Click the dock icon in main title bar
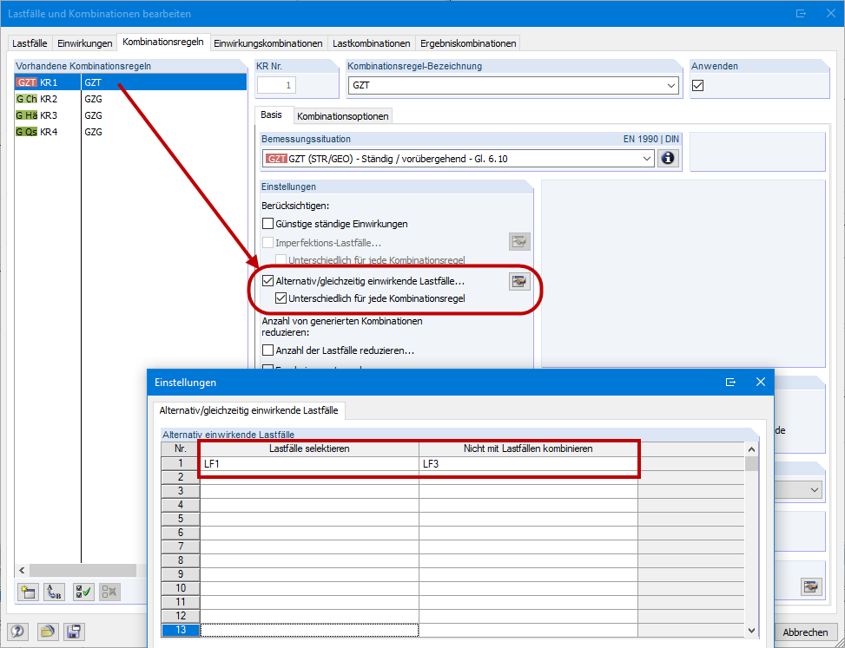 (801, 14)
